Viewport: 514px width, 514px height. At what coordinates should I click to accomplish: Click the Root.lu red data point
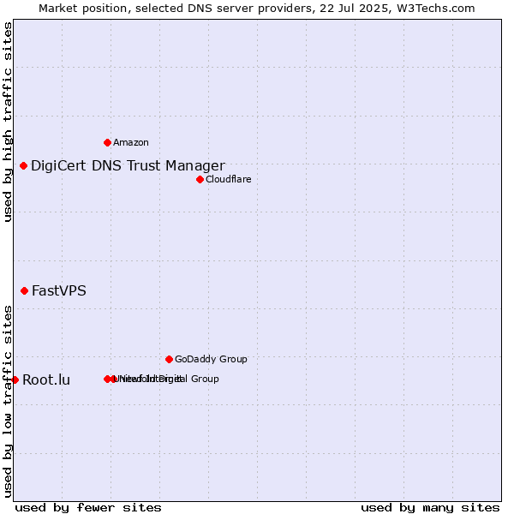click(x=15, y=380)
